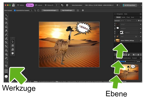Click the Als PNG exportieren button
Viewport: 151px width, 107px height.
pyautogui.click(x=130, y=5)
